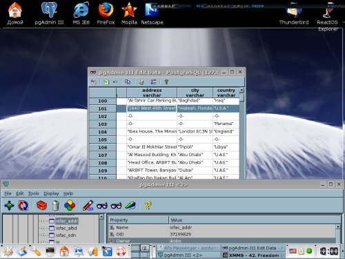
Task: Click the country varchar column header
Action: tap(226, 93)
